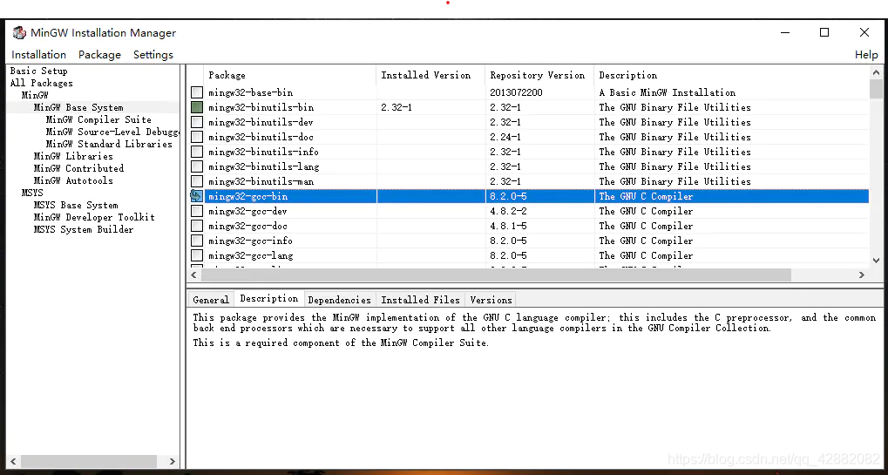Click tree panel scroll left arrow
888x475 pixels.
coord(14,461)
